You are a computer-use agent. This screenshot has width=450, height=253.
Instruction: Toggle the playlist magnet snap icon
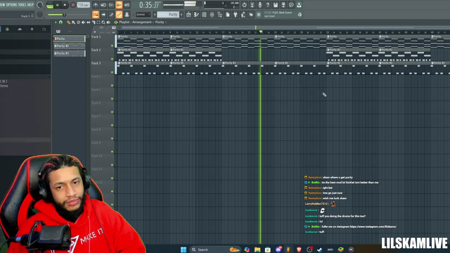click(x=60, y=22)
